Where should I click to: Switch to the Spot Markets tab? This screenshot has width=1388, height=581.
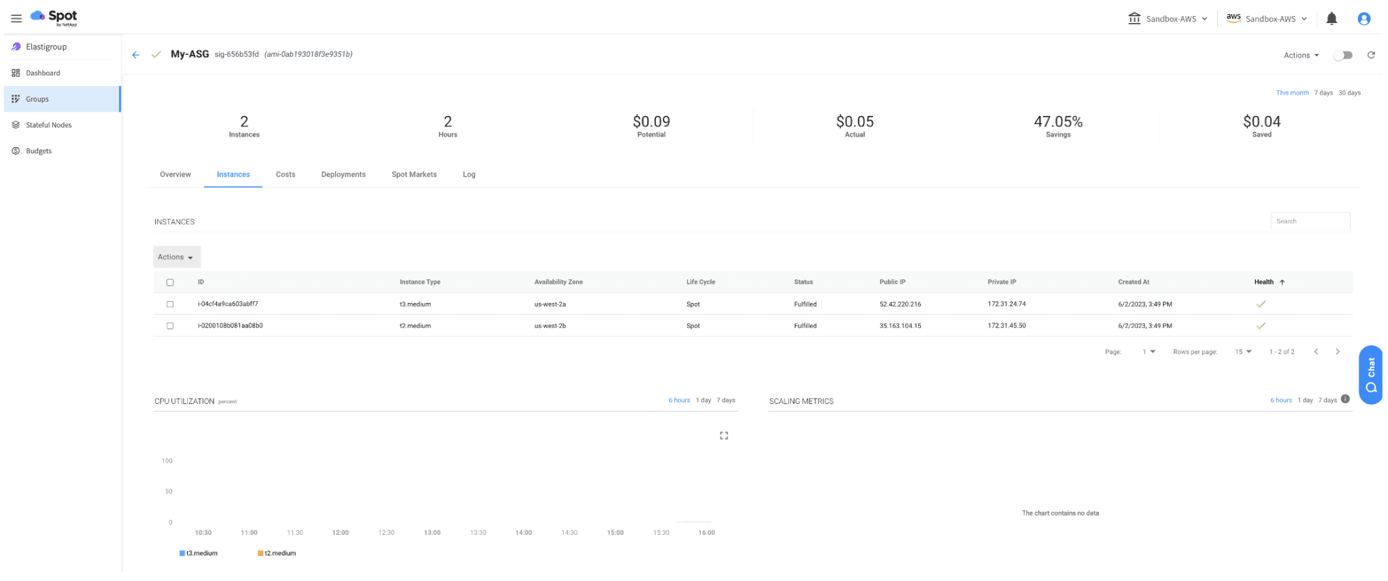coord(414,175)
